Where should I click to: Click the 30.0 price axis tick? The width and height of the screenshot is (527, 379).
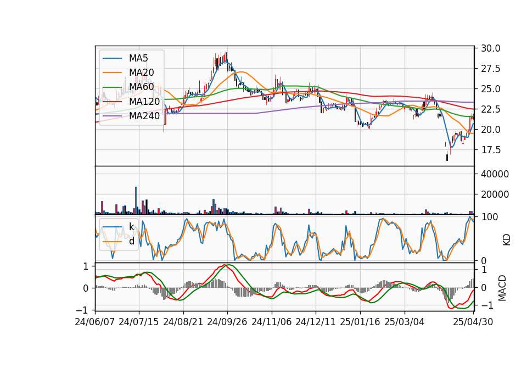pos(490,48)
